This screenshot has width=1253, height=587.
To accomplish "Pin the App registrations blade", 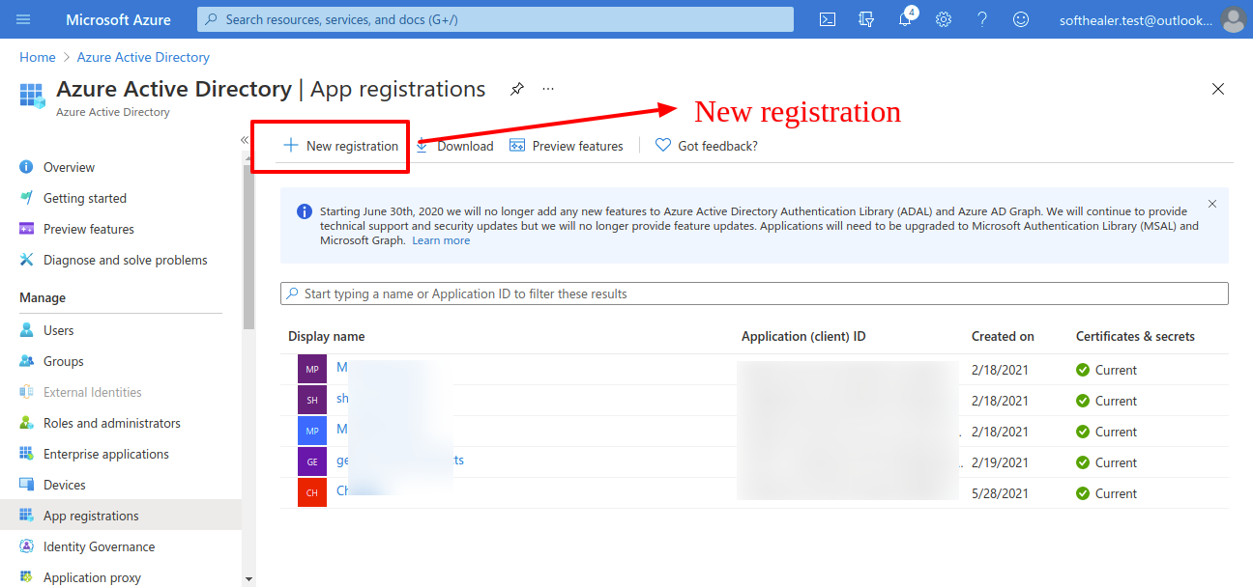I will pos(517,89).
